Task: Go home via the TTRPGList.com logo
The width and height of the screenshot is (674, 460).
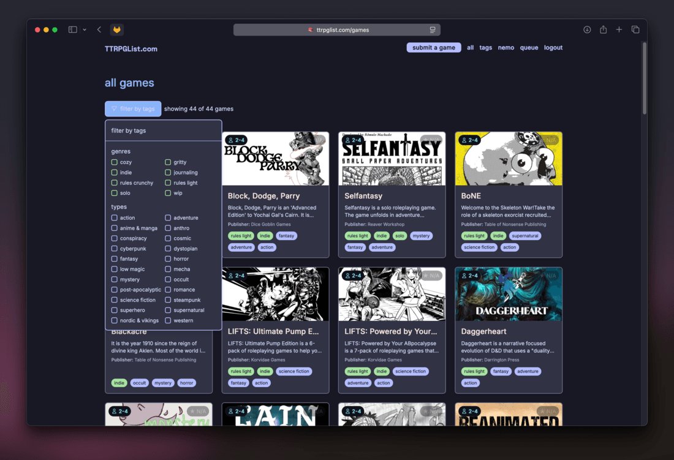Action: (x=131, y=49)
